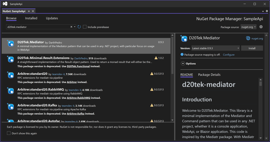
Task: Click the Install button
Action: [x=252, y=48]
